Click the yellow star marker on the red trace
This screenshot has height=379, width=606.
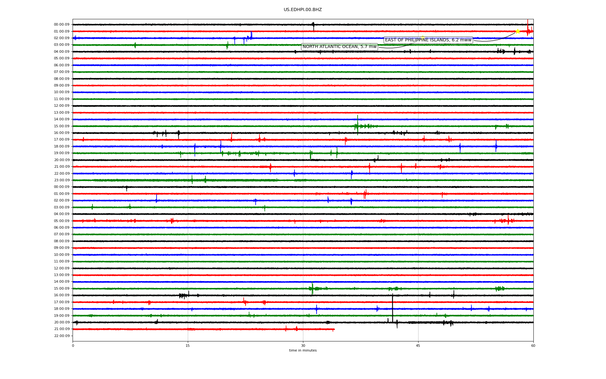pyautogui.click(x=518, y=31)
